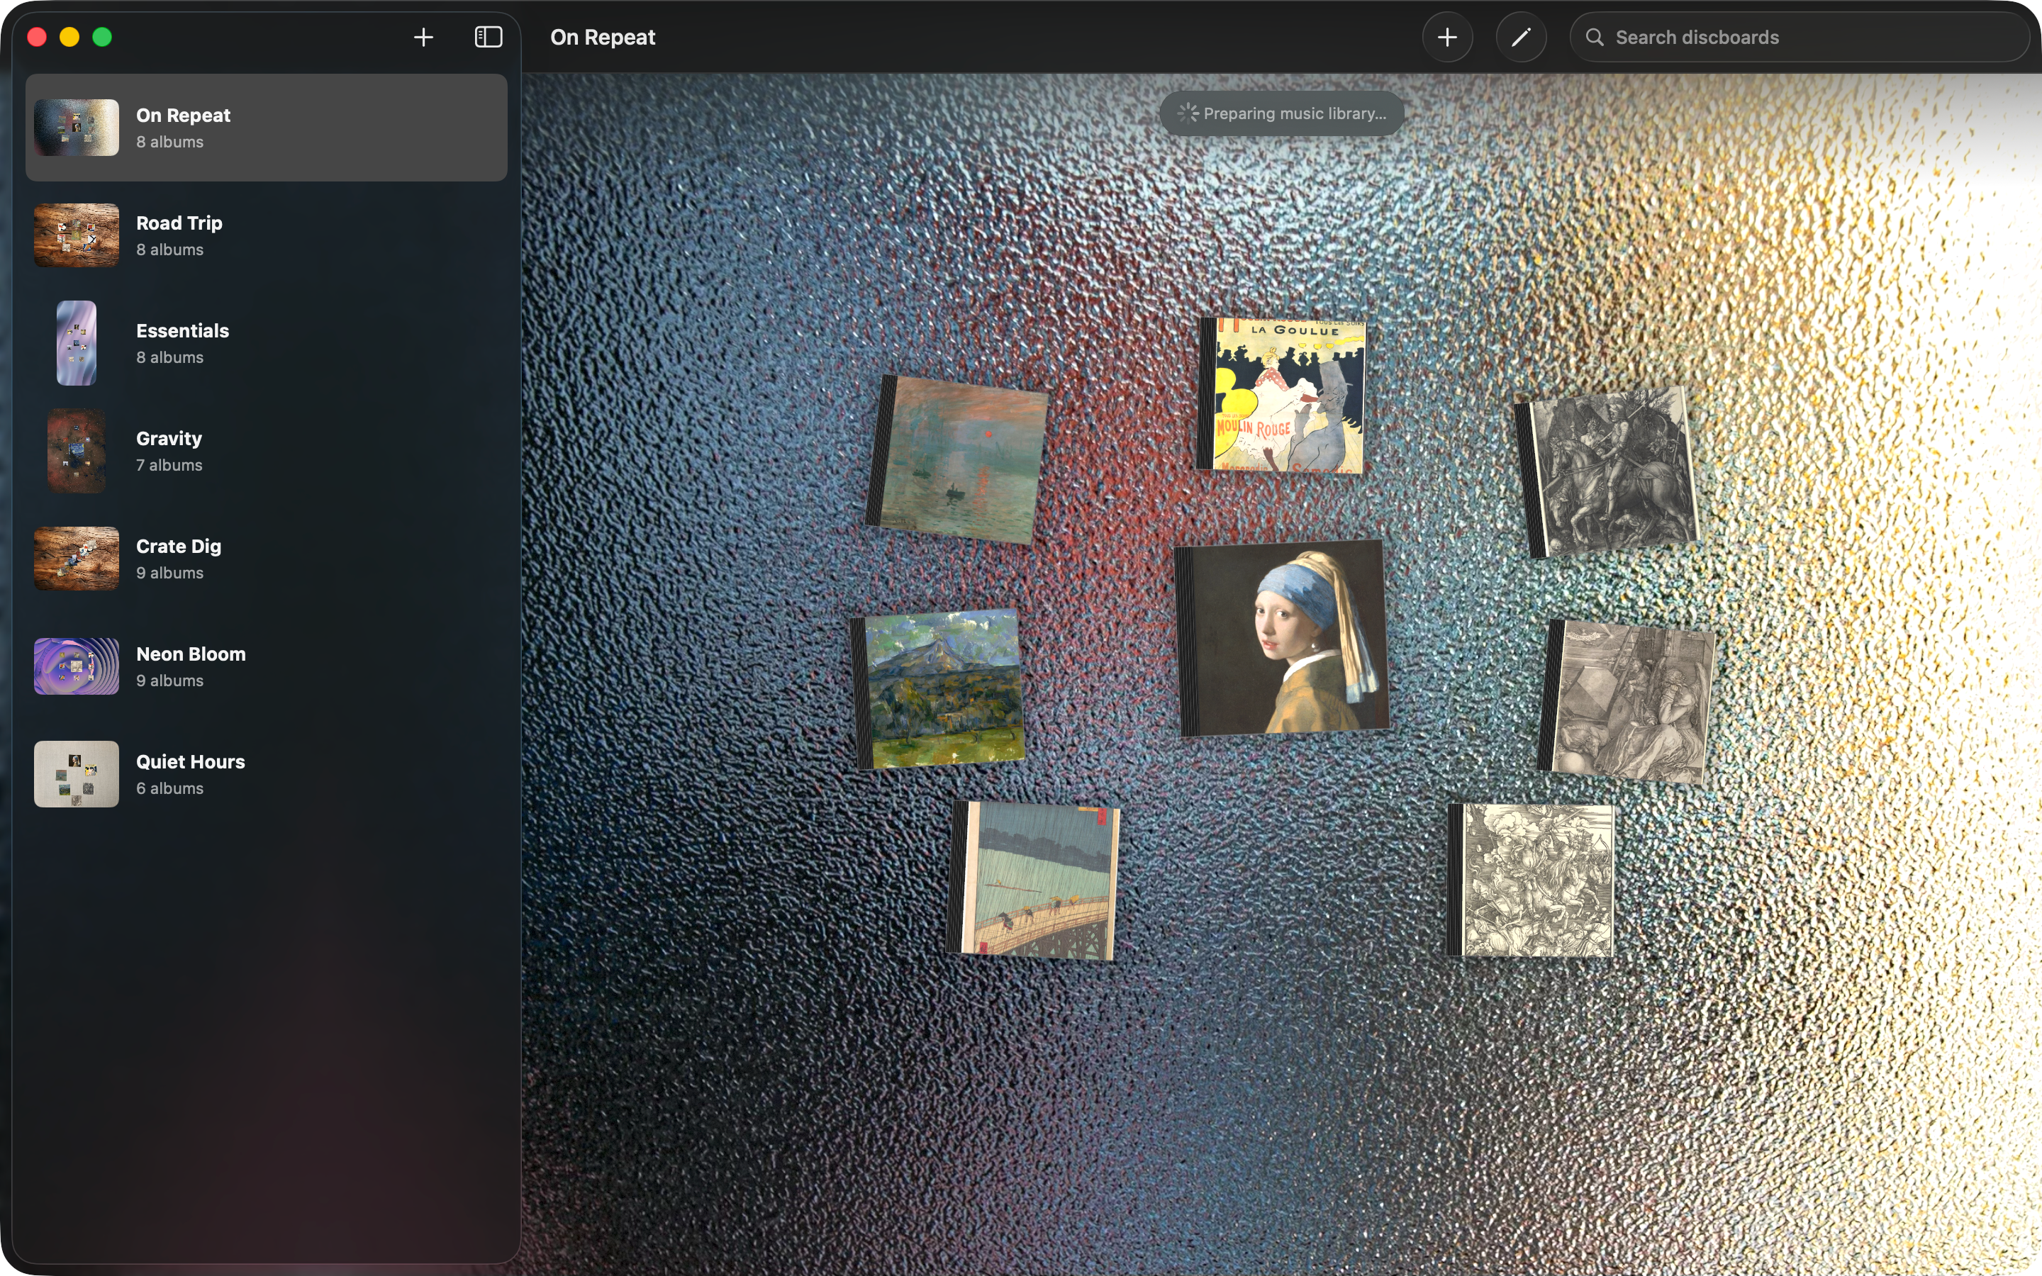2042x1276 pixels.
Task: Select the On Repeat discboard
Action: point(266,128)
